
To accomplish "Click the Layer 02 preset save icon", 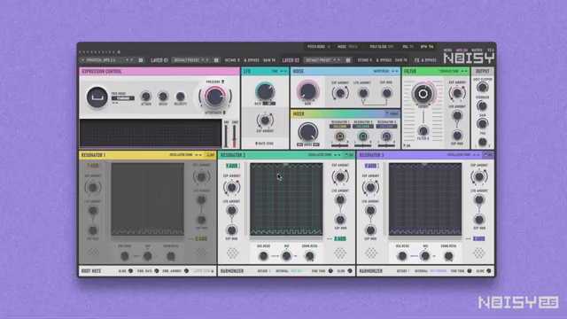I will point(348,60).
